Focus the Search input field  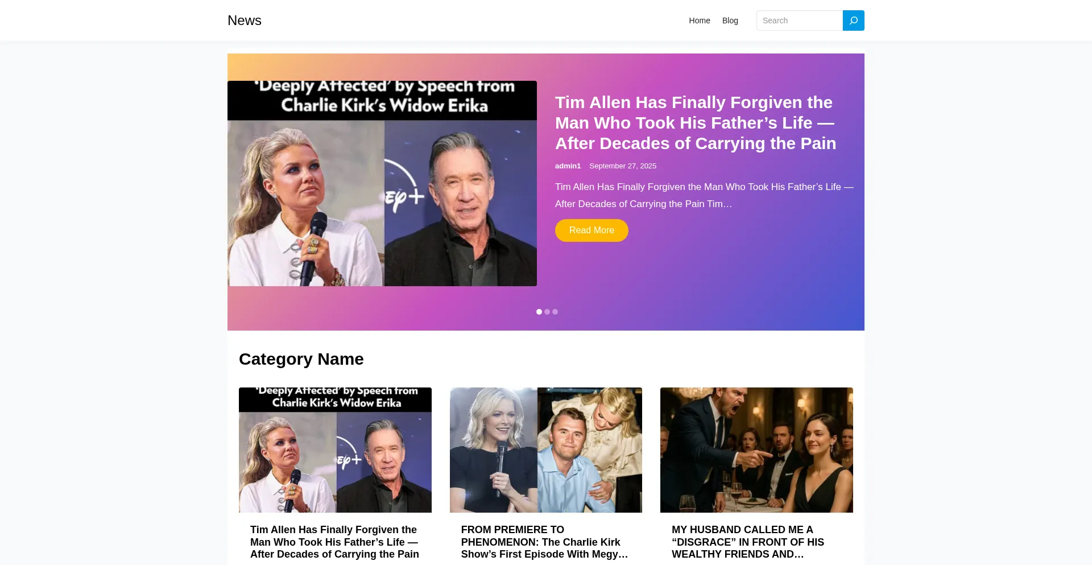(800, 20)
